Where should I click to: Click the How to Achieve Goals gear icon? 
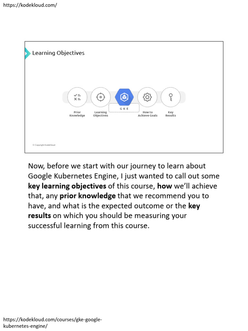(x=147, y=97)
